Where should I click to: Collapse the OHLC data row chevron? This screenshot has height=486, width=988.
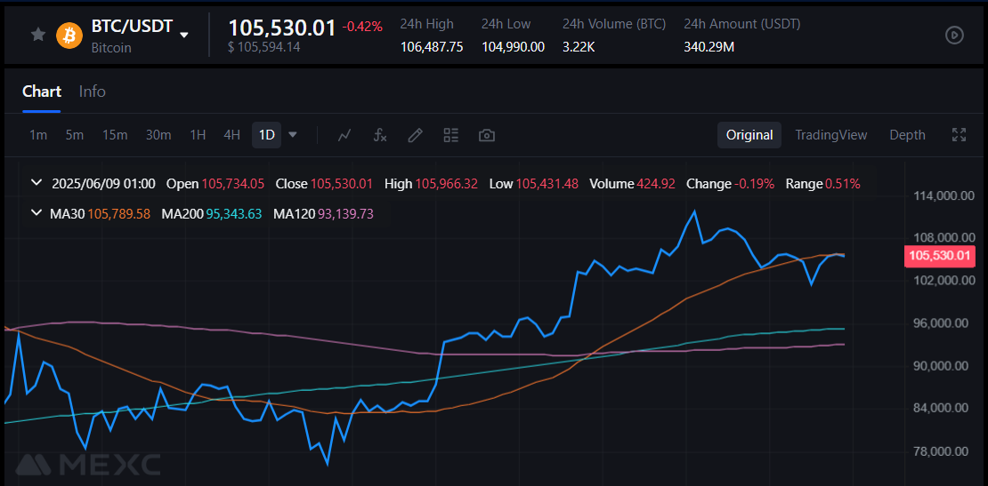coord(36,184)
